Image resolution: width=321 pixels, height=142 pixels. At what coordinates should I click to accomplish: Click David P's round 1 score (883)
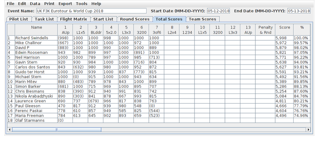pyautogui.click(x=65, y=48)
